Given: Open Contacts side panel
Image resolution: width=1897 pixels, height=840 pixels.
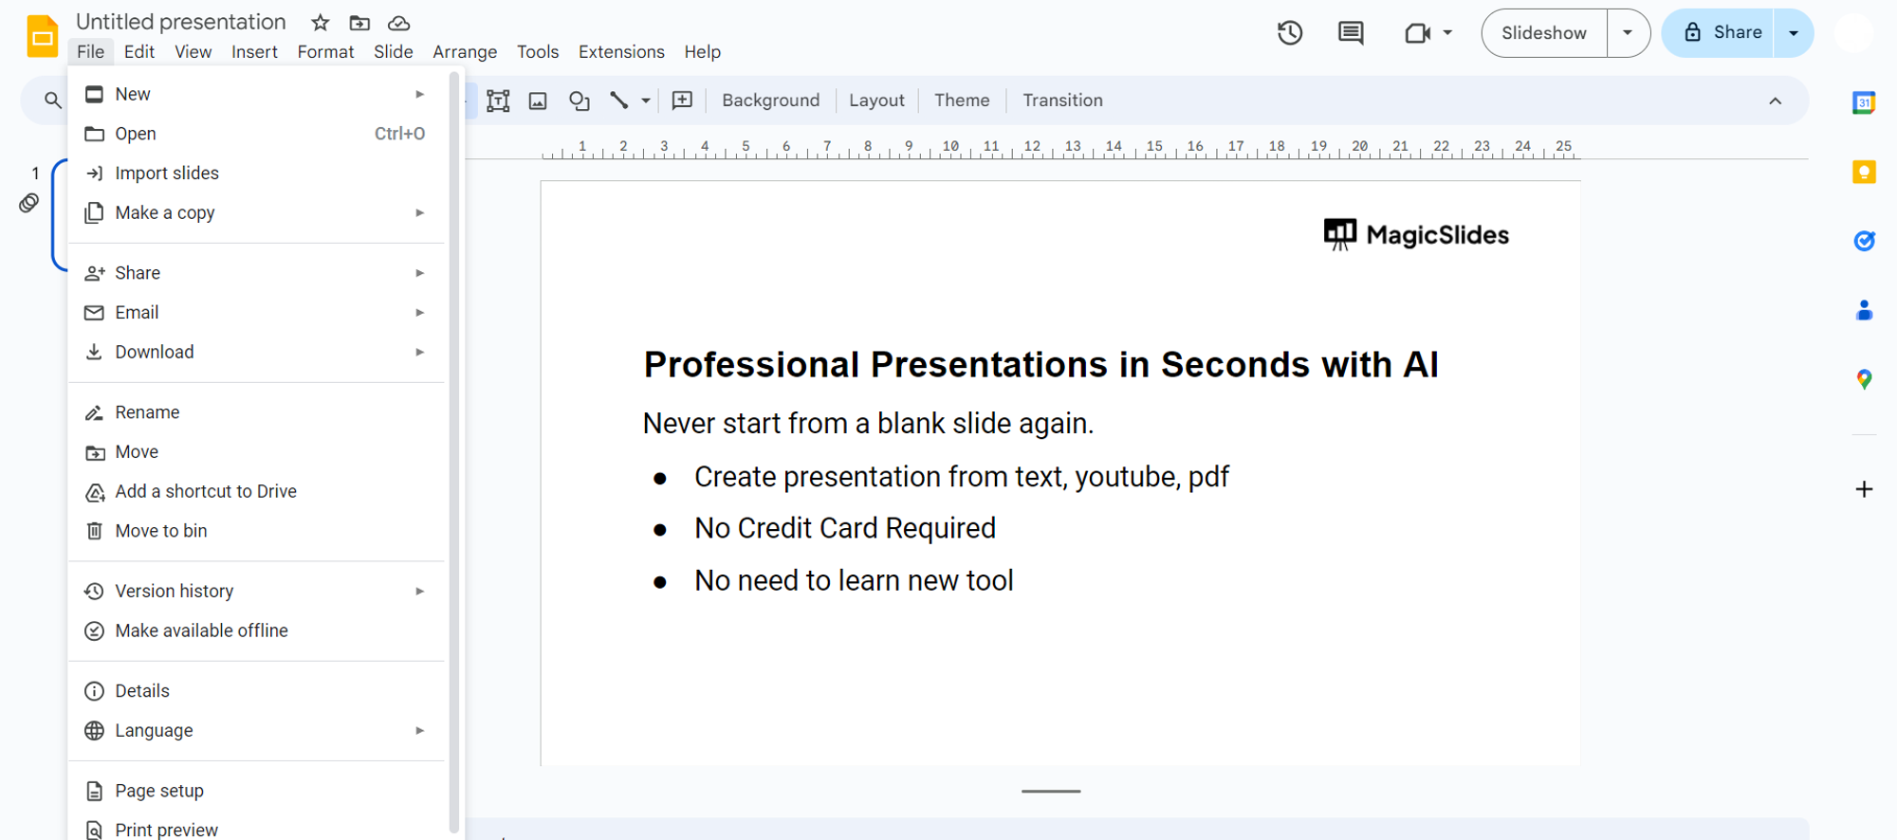Looking at the screenshot, I should point(1864,310).
